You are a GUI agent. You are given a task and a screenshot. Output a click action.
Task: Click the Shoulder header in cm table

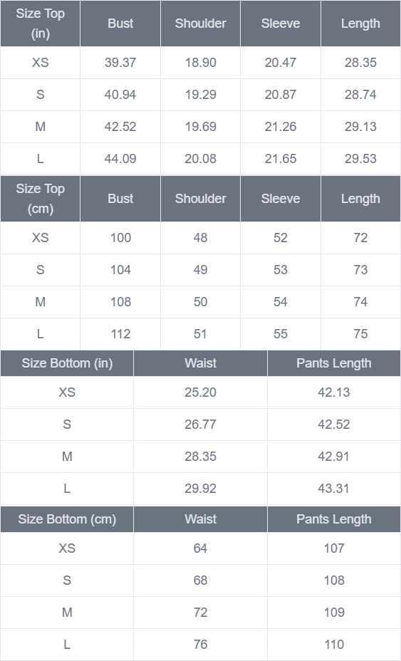[200, 199]
